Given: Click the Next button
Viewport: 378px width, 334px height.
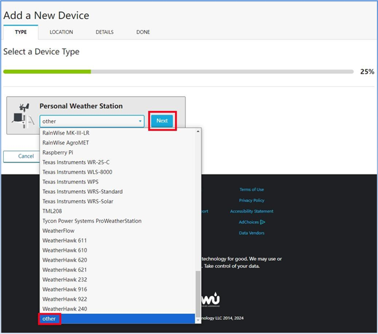Looking at the screenshot, I should point(162,121).
